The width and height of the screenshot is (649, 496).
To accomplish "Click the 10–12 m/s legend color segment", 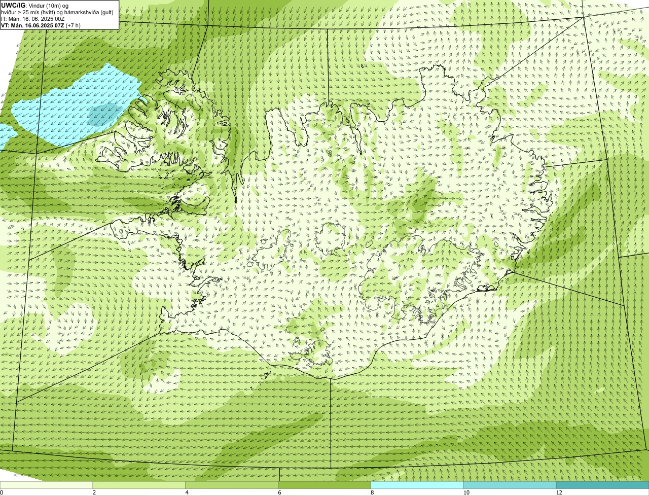I will pyautogui.click(x=510, y=485).
